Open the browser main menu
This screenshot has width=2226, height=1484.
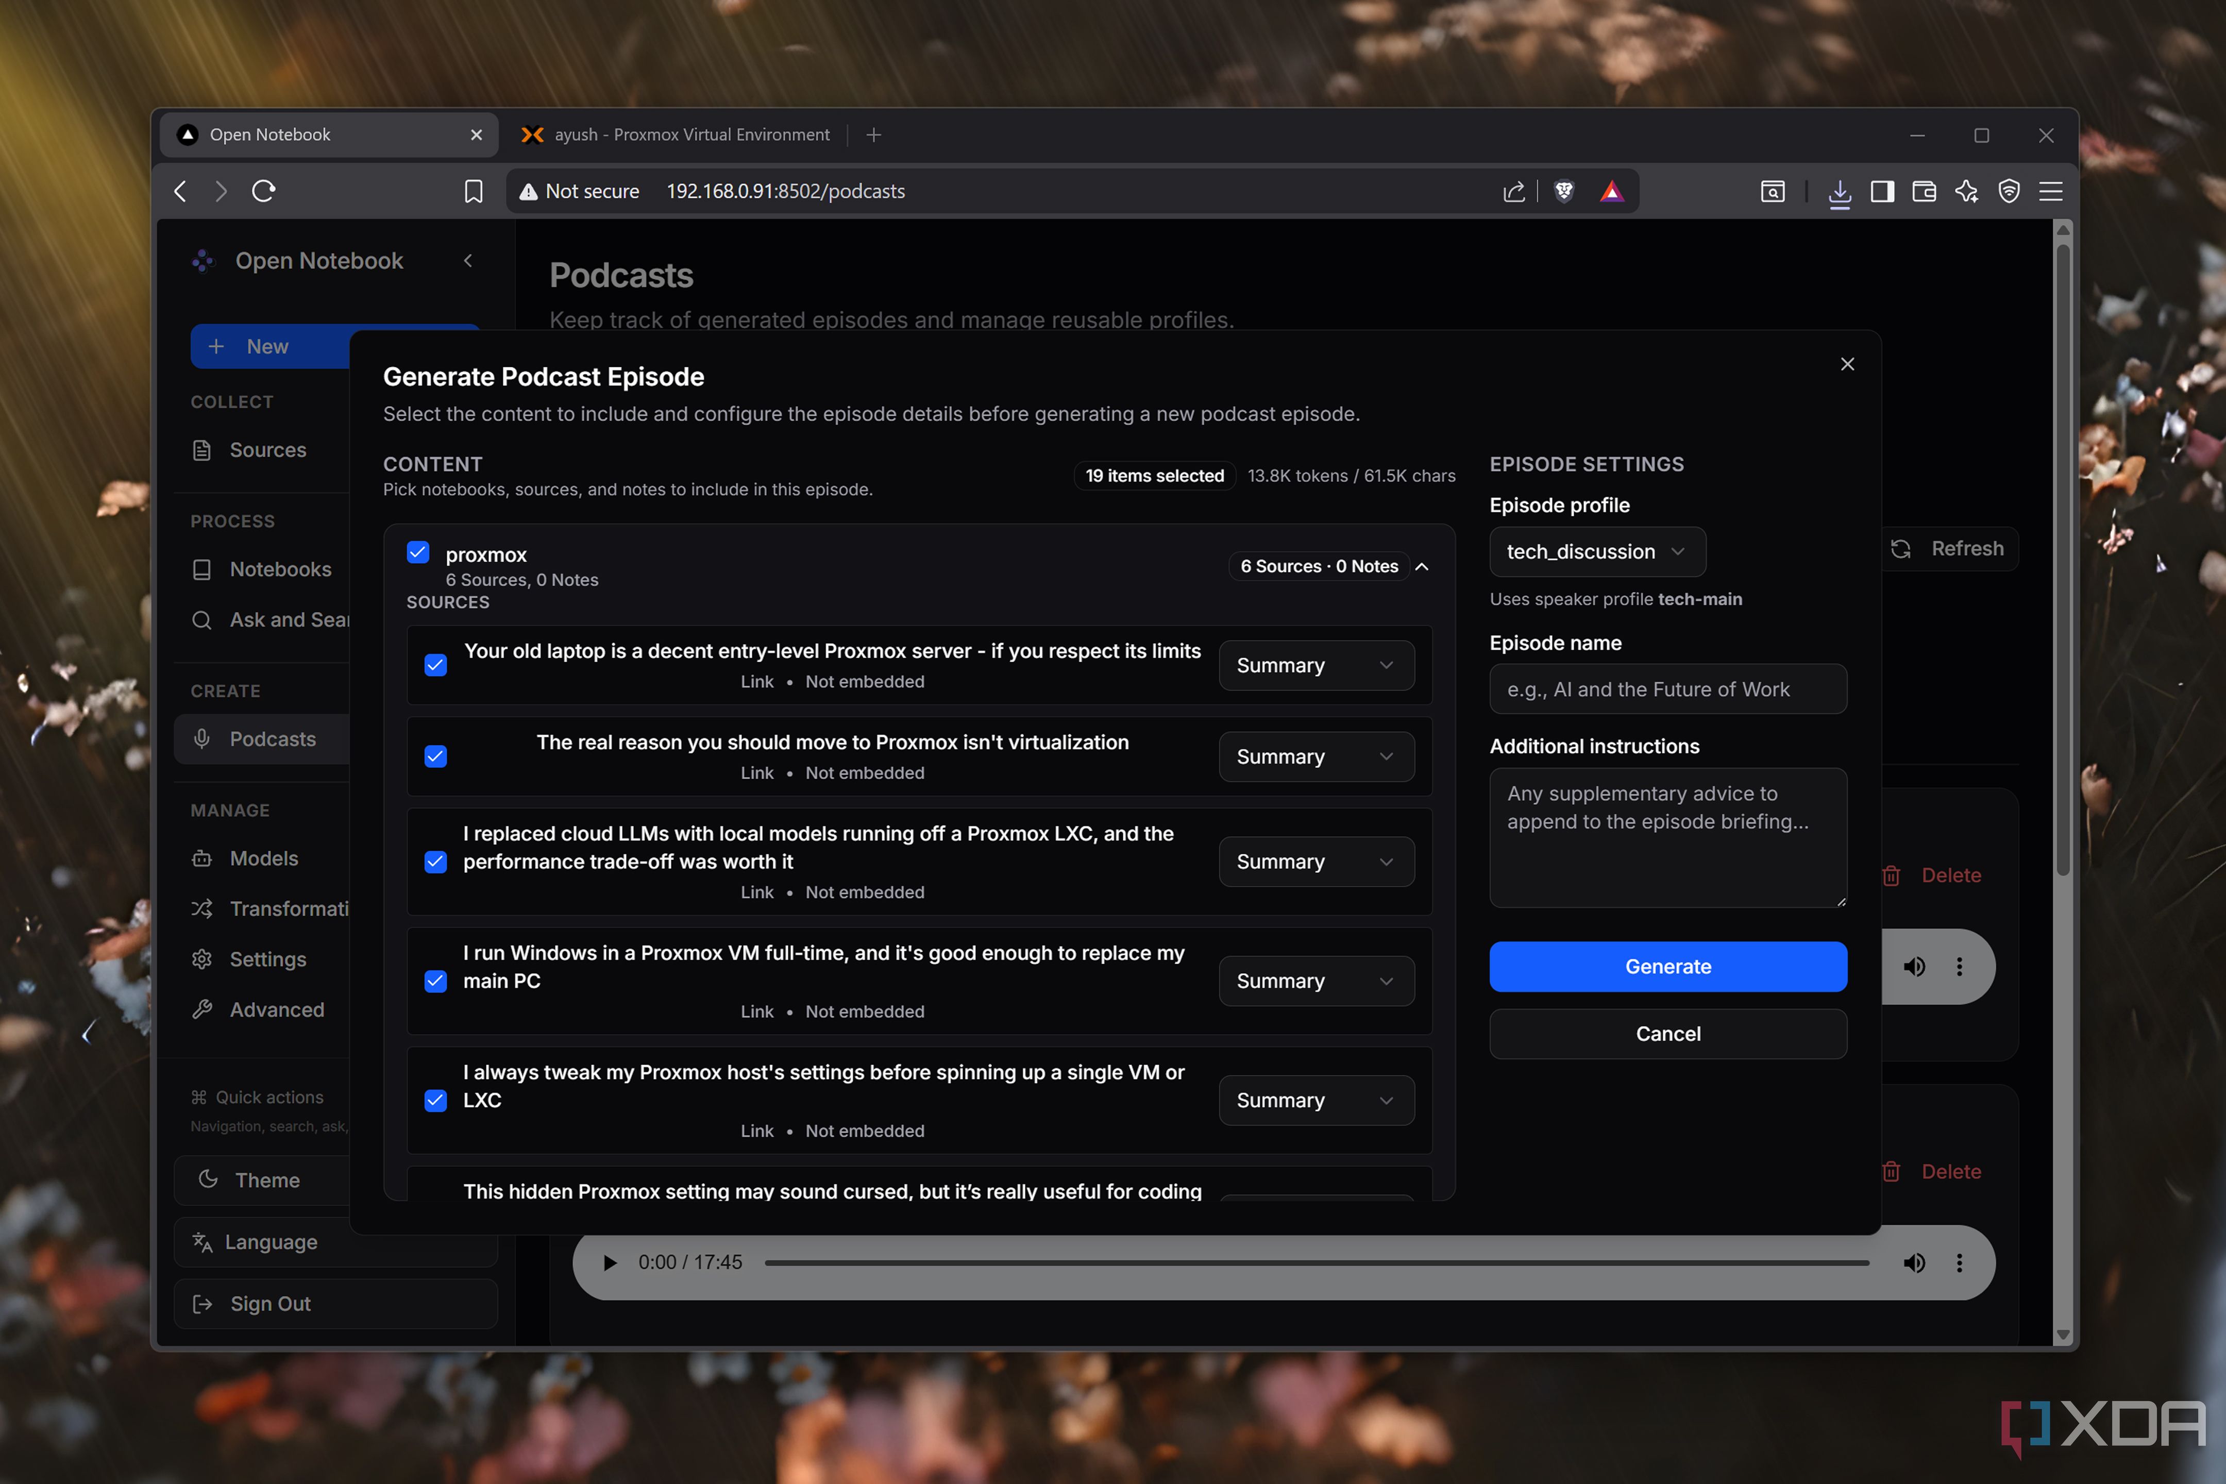[2050, 191]
